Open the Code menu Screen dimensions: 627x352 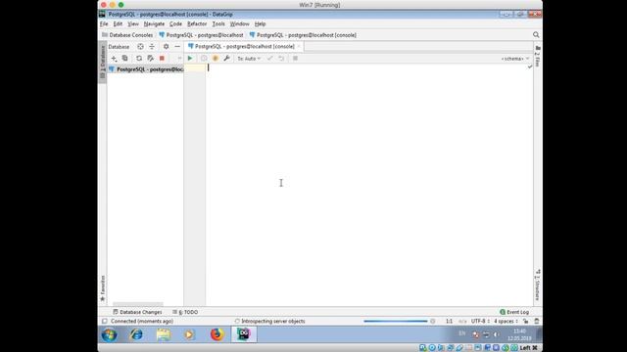(x=175, y=23)
